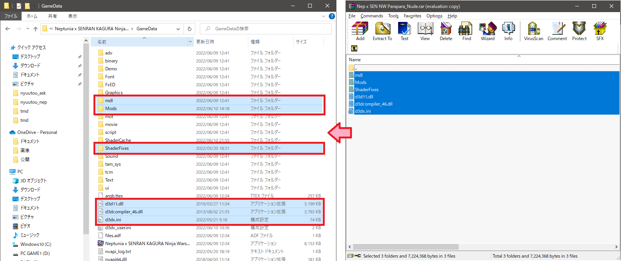Open Quick Access toolbar customize dropdown
The height and width of the screenshot is (261, 621).
click(x=34, y=6)
